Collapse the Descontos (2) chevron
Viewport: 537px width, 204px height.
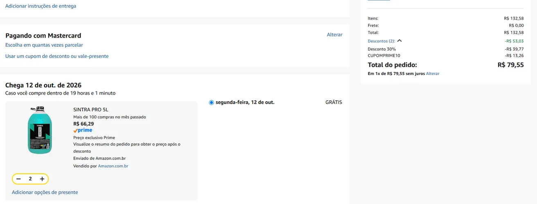pyautogui.click(x=400, y=41)
